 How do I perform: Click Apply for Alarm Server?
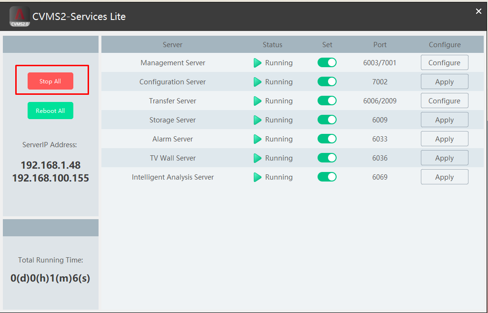(x=444, y=139)
